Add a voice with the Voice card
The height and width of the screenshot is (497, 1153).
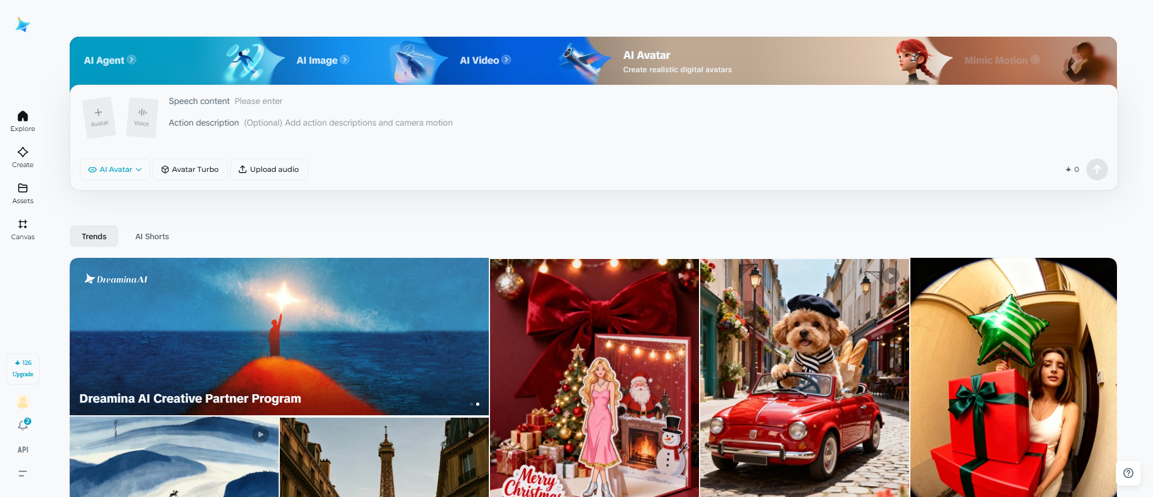(x=142, y=118)
